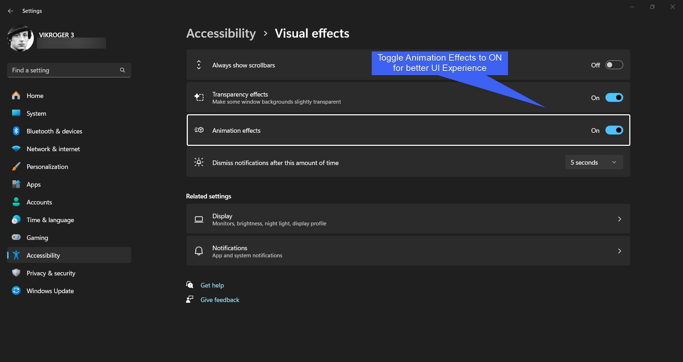Click the Windows Update refresh icon
683x362 pixels.
tap(16, 291)
